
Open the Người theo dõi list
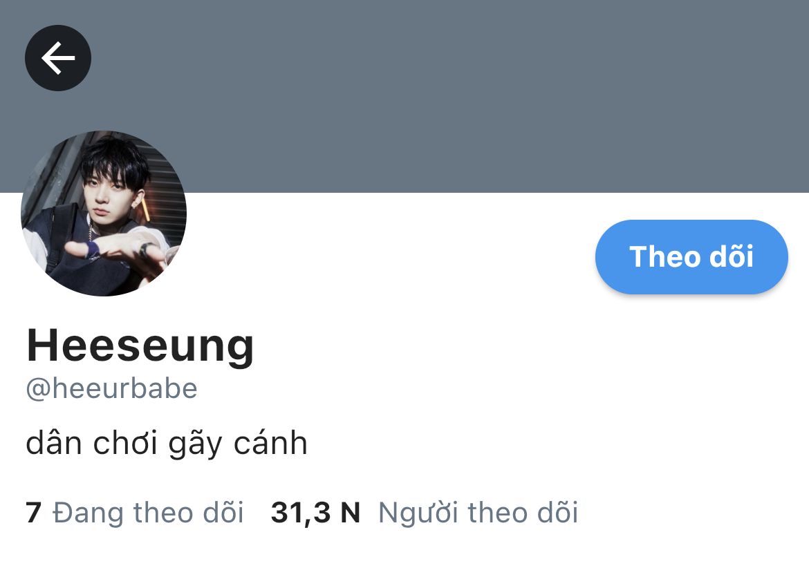coord(478,512)
